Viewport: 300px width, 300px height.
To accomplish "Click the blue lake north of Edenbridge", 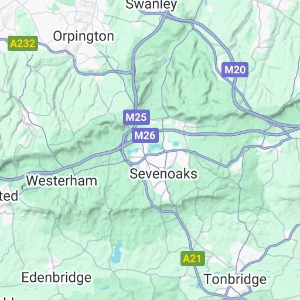I will click(117, 252).
